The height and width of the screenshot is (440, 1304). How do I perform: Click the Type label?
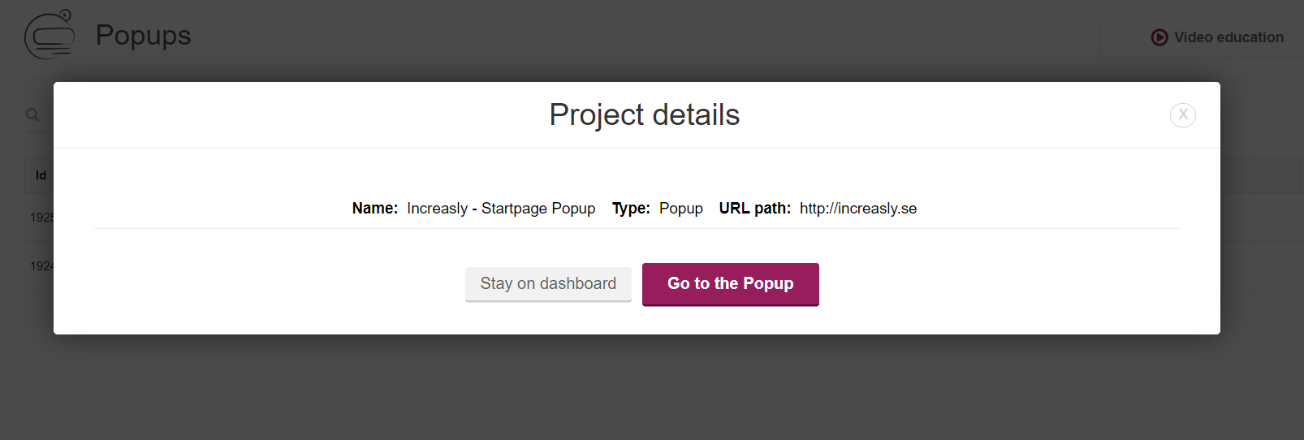tap(631, 209)
